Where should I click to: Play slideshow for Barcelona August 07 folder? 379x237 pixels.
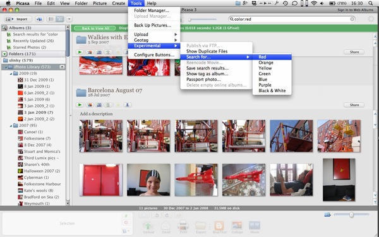pos(80,105)
